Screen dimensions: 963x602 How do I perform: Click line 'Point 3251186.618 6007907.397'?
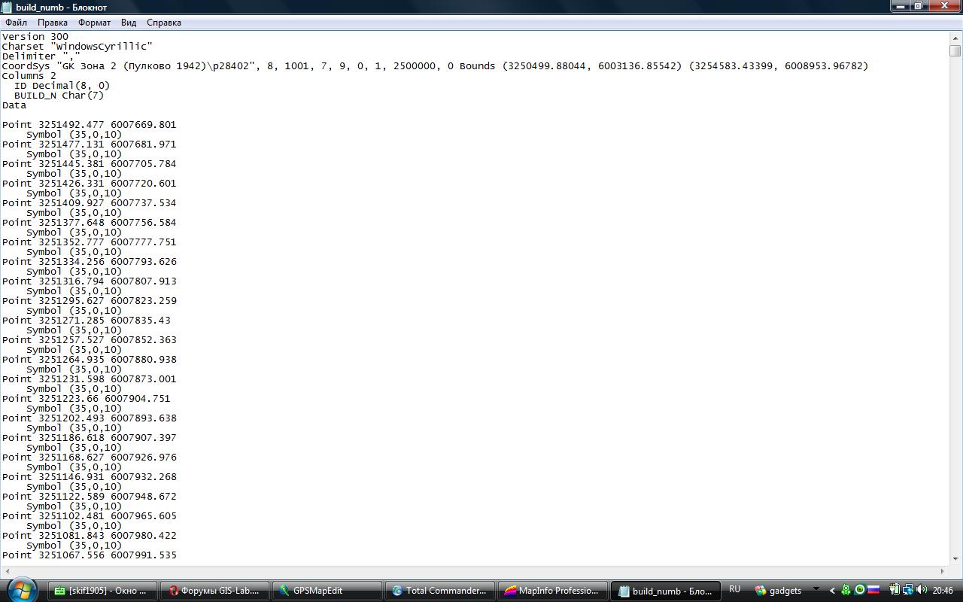90,437
